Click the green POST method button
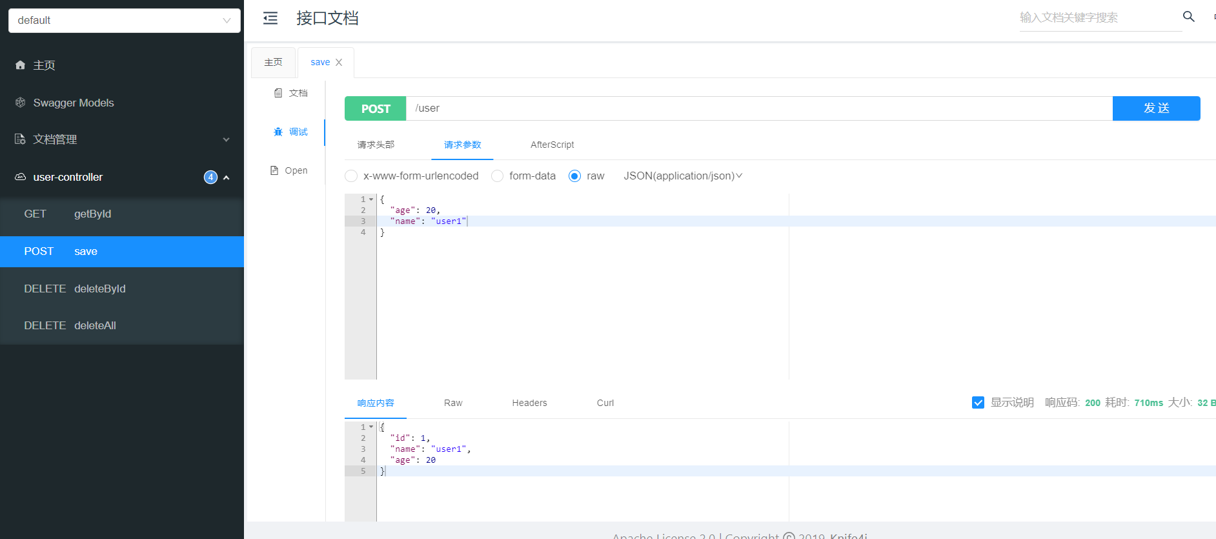This screenshot has height=539, width=1216. point(376,108)
